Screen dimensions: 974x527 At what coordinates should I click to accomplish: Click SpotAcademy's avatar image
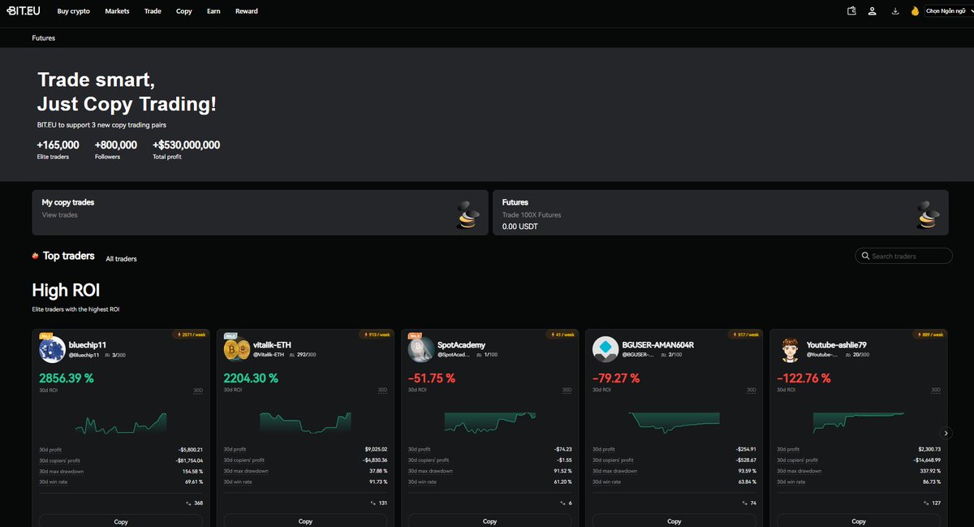[x=420, y=349]
